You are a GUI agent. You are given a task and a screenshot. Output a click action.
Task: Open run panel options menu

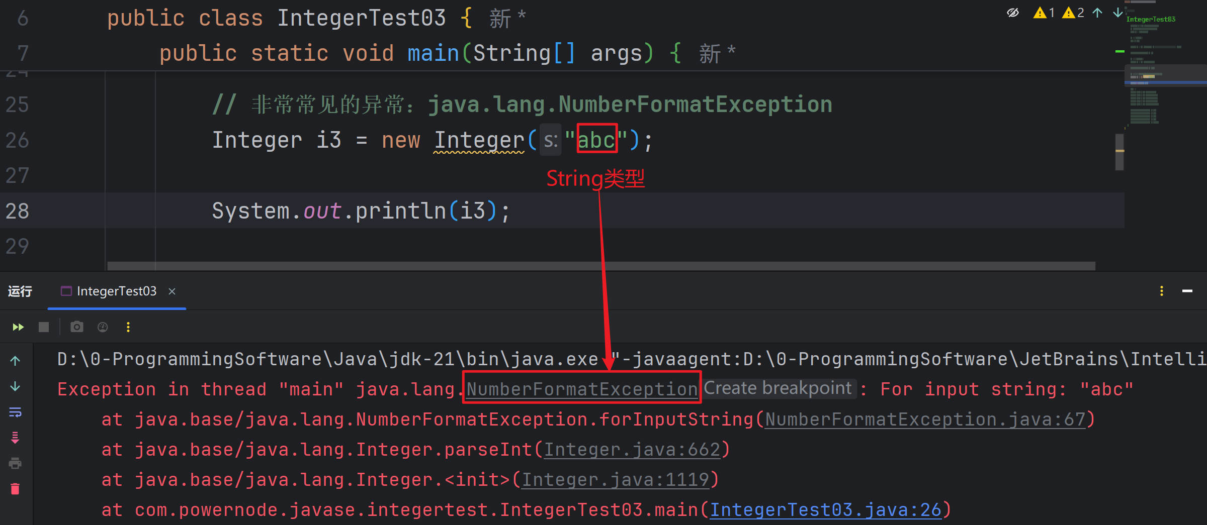1162,291
